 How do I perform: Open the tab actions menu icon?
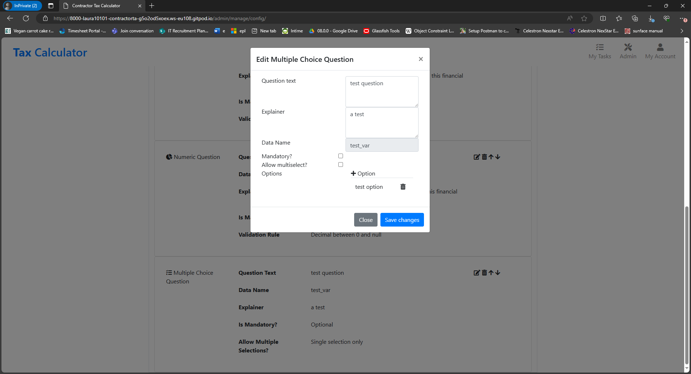click(x=51, y=6)
